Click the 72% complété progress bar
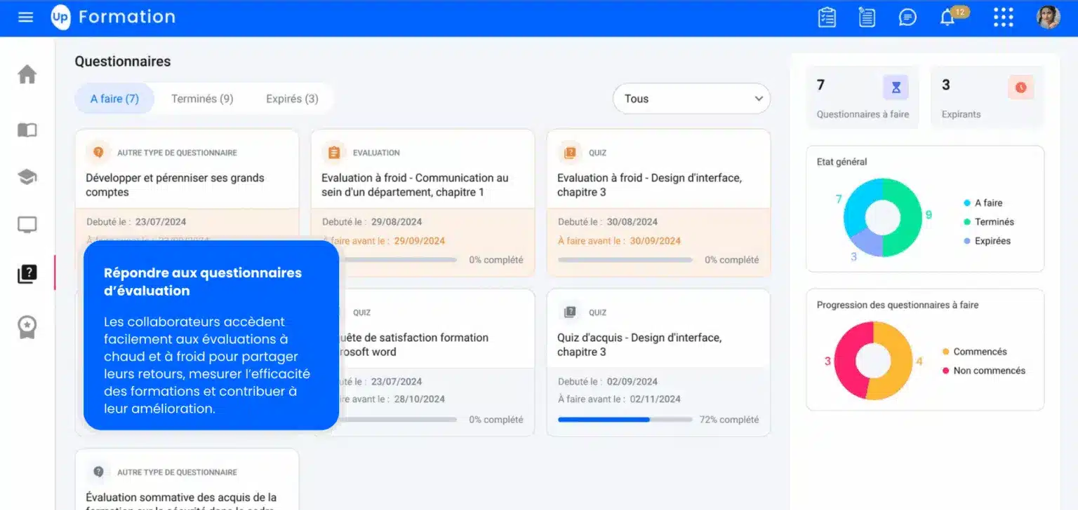This screenshot has width=1078, height=510. tap(625, 420)
